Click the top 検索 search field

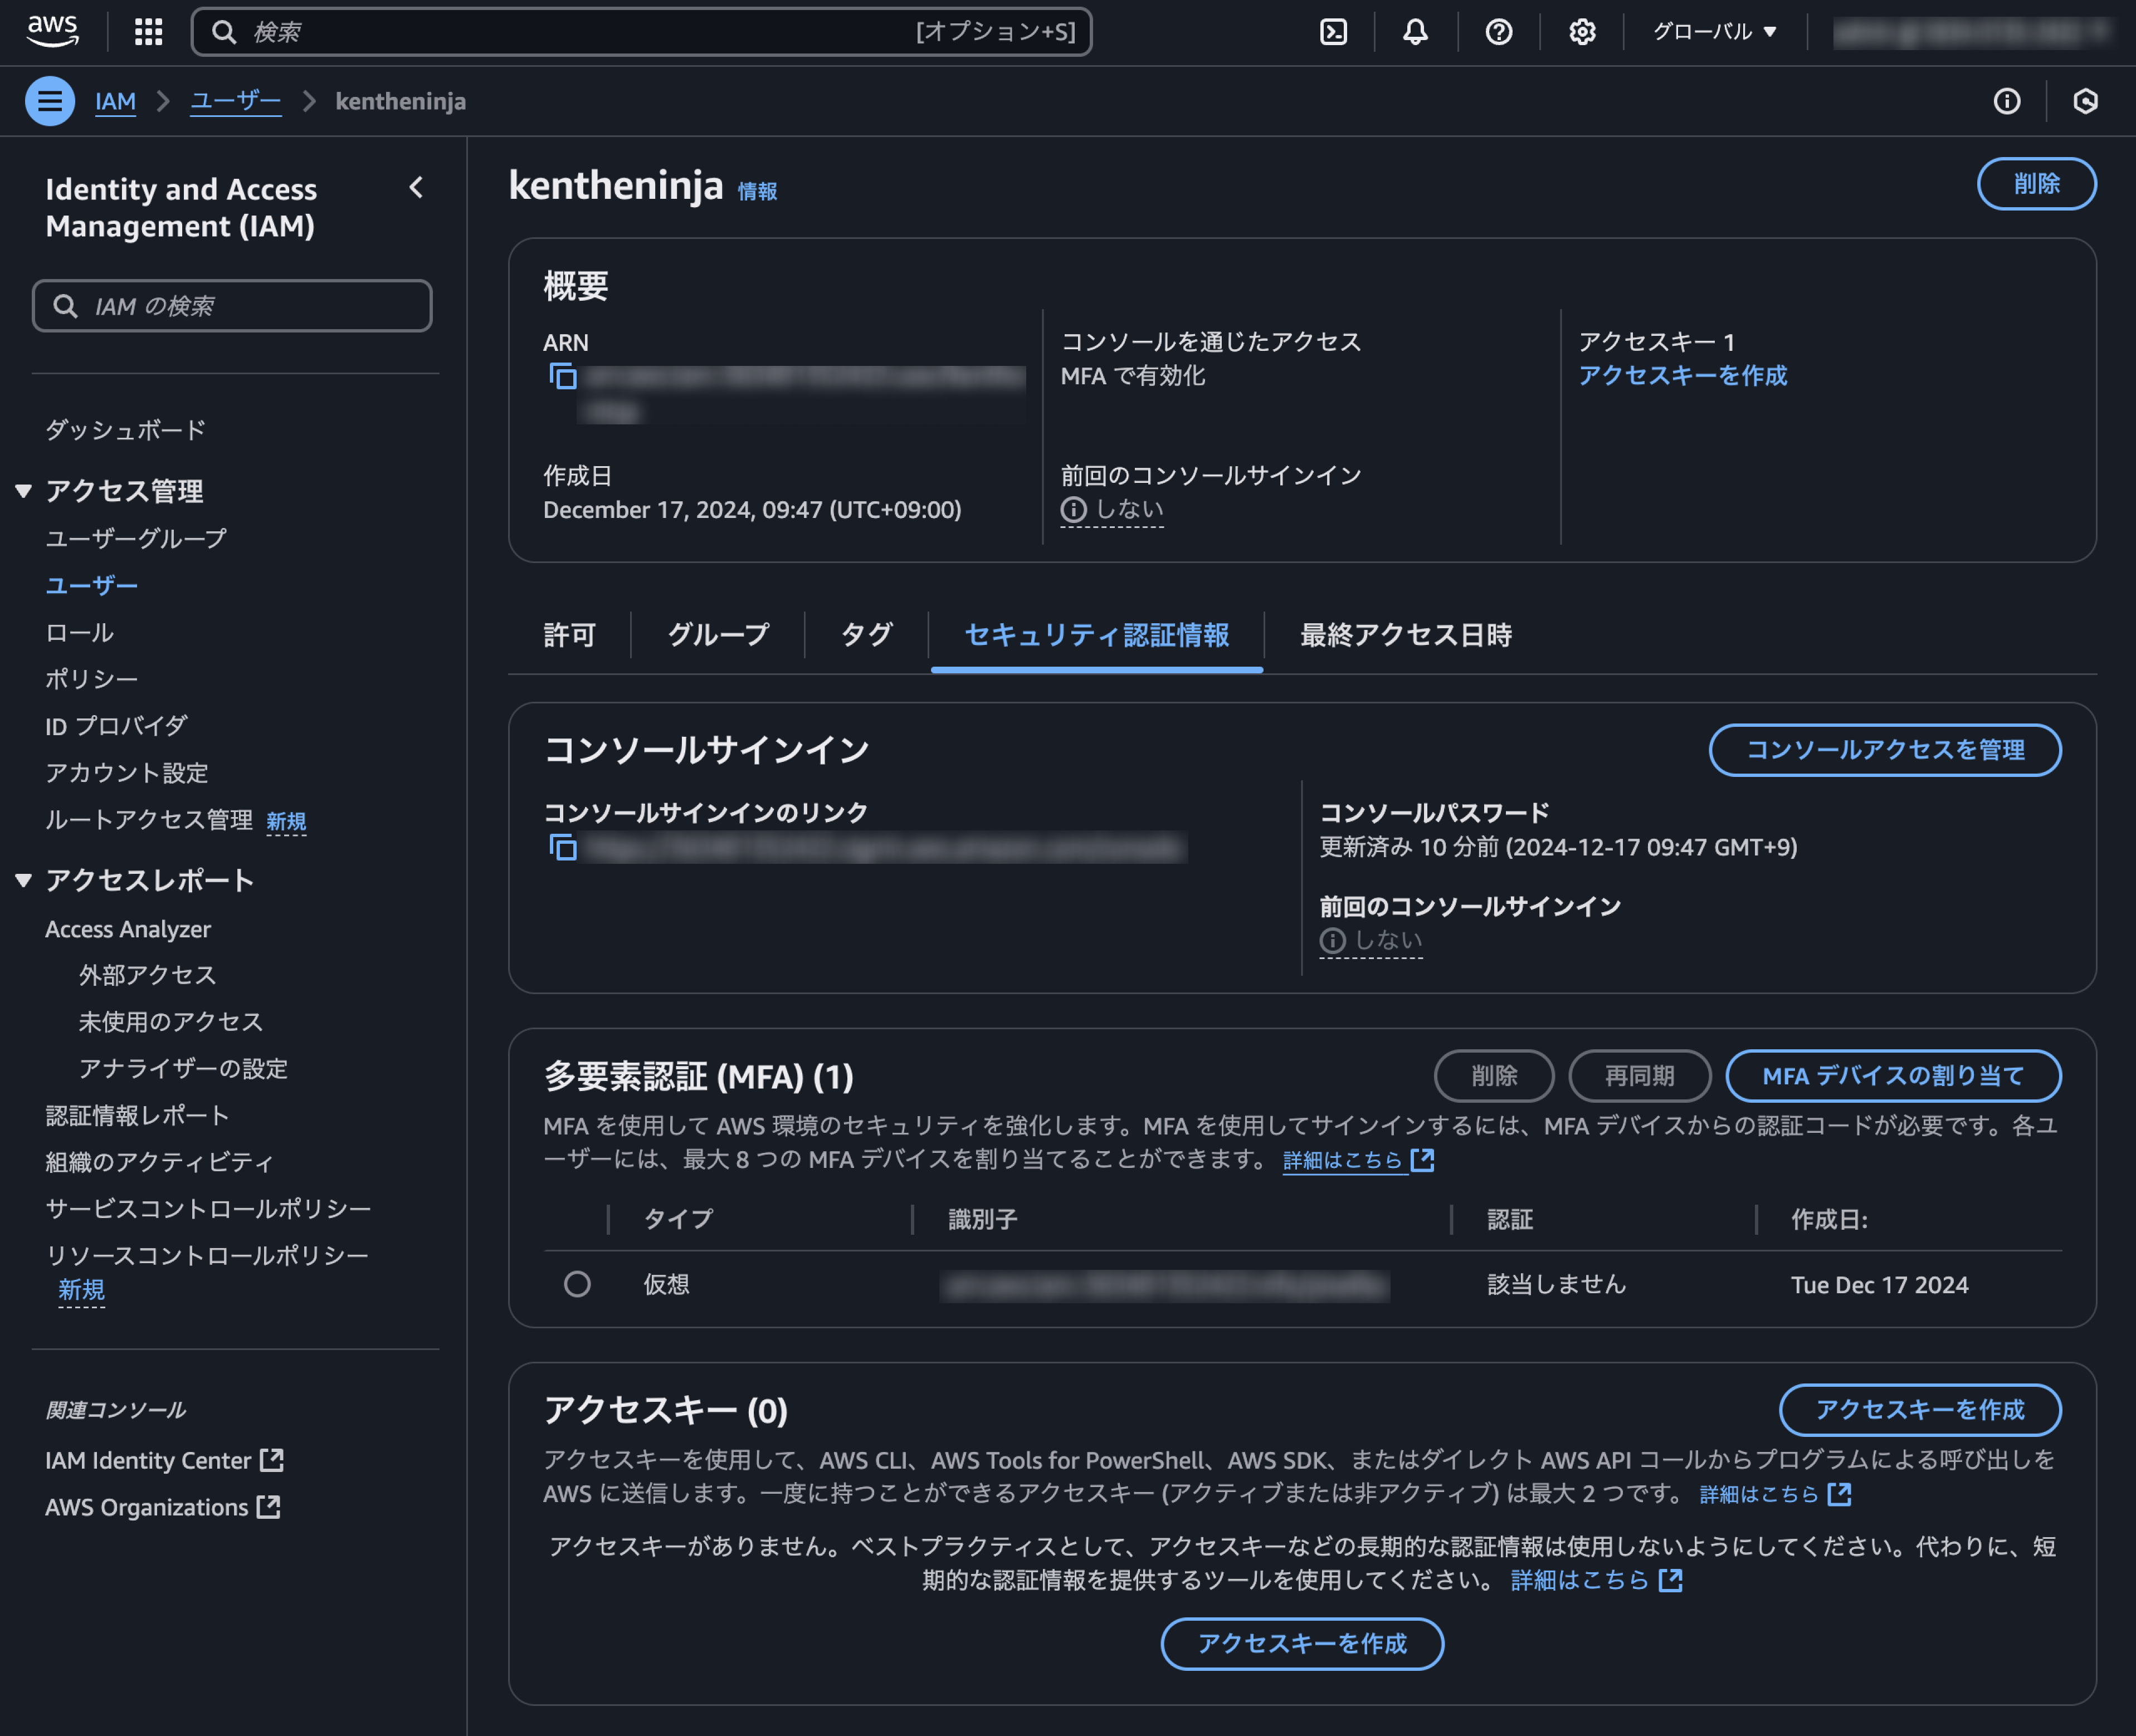pos(641,32)
